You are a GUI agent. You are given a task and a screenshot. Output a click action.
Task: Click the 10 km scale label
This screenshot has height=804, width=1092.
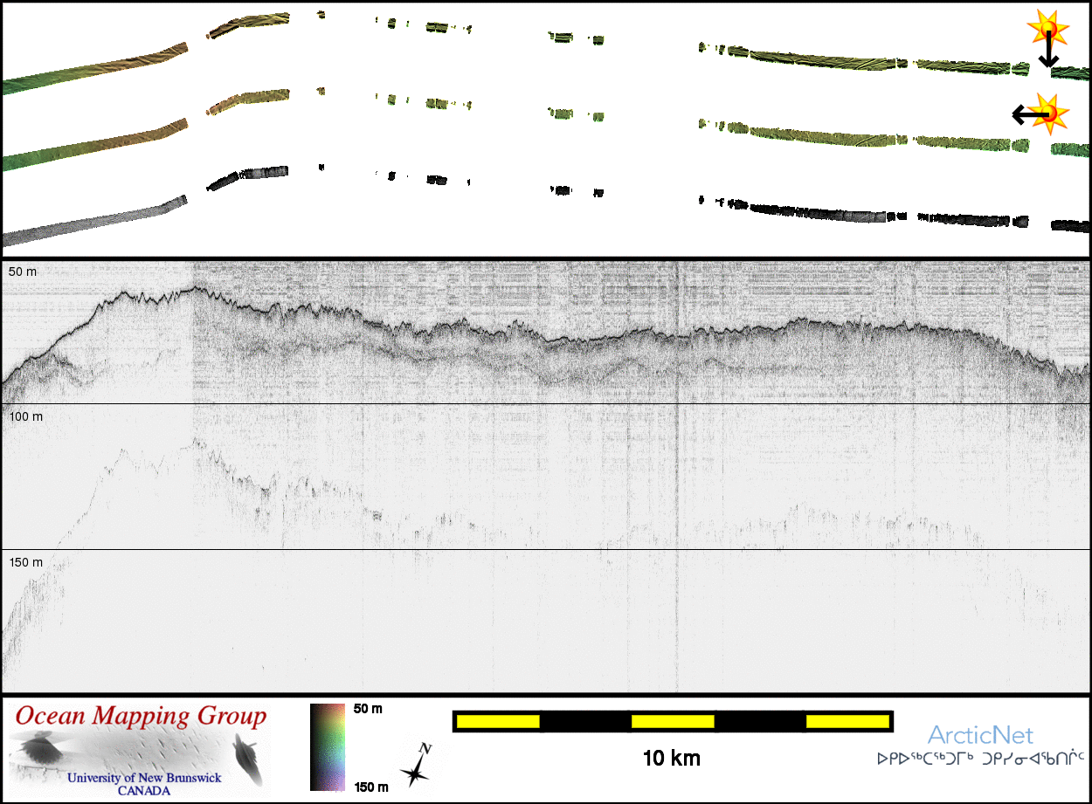tap(671, 758)
